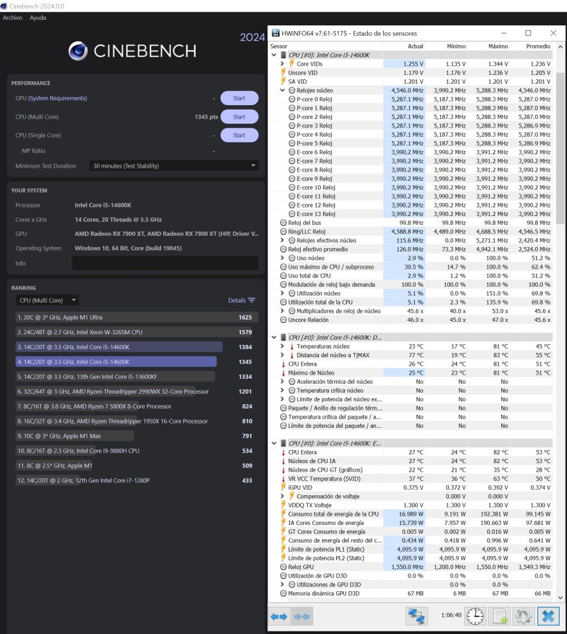
Task: Select Apple M1 Ultra ranking bar
Action: click(x=137, y=318)
